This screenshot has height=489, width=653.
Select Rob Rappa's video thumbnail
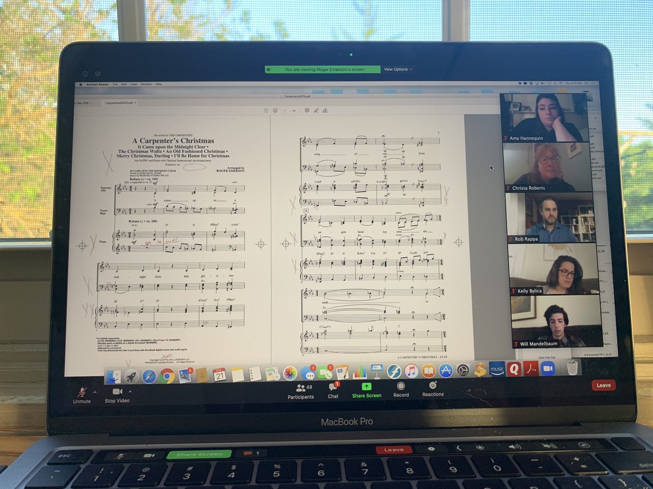(551, 217)
